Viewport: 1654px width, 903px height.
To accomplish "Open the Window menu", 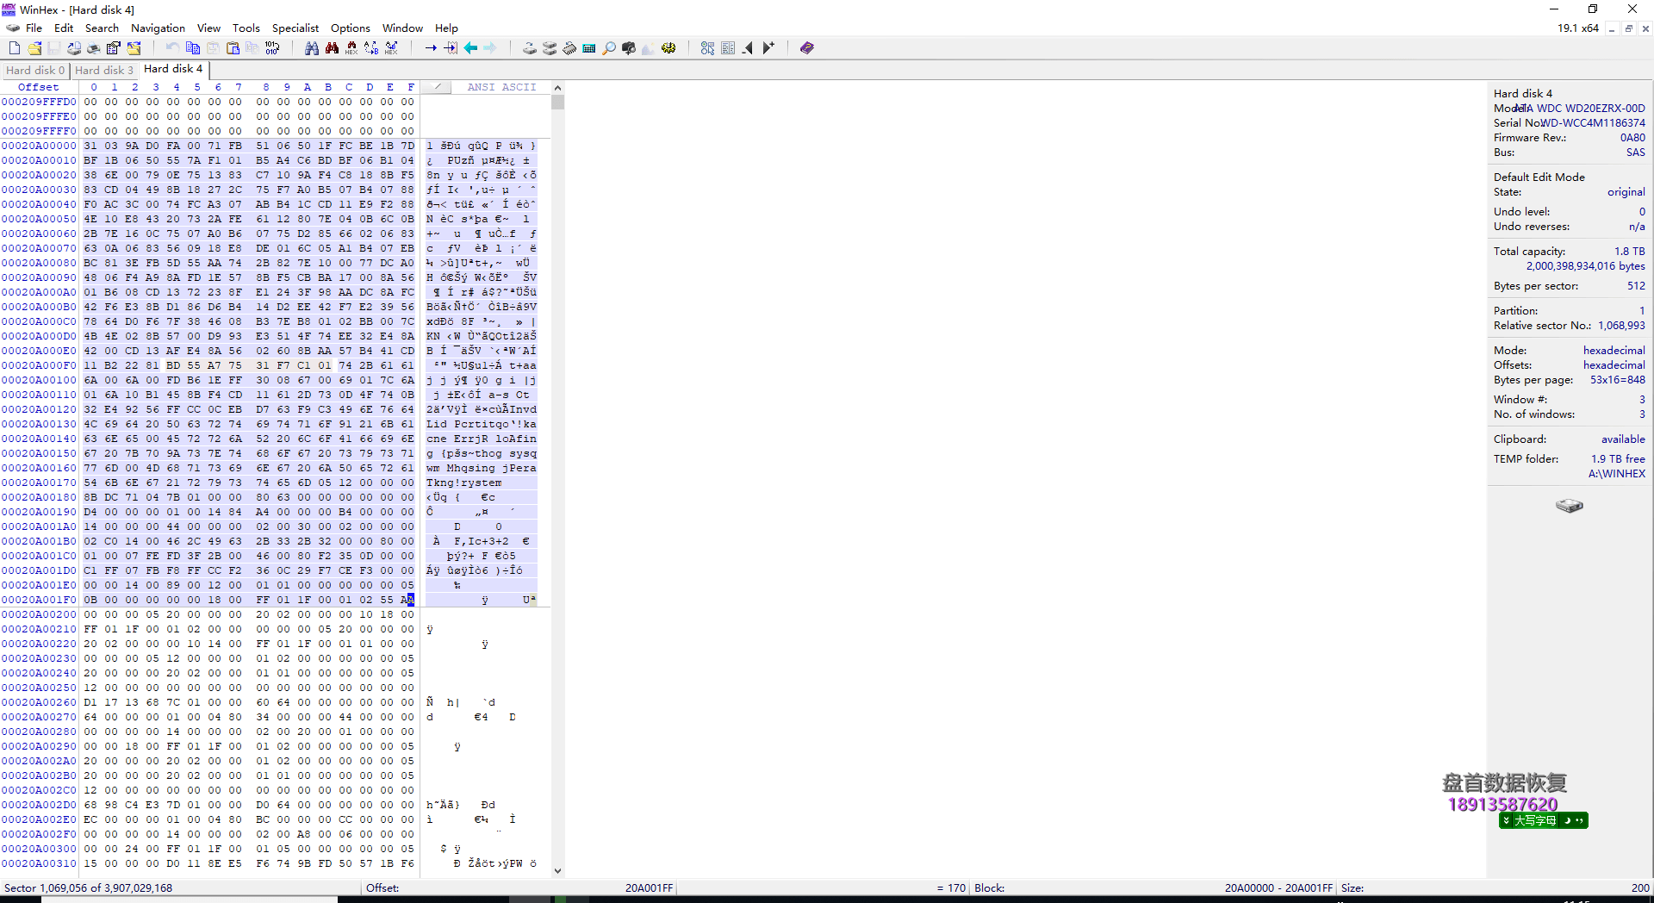I will [402, 28].
